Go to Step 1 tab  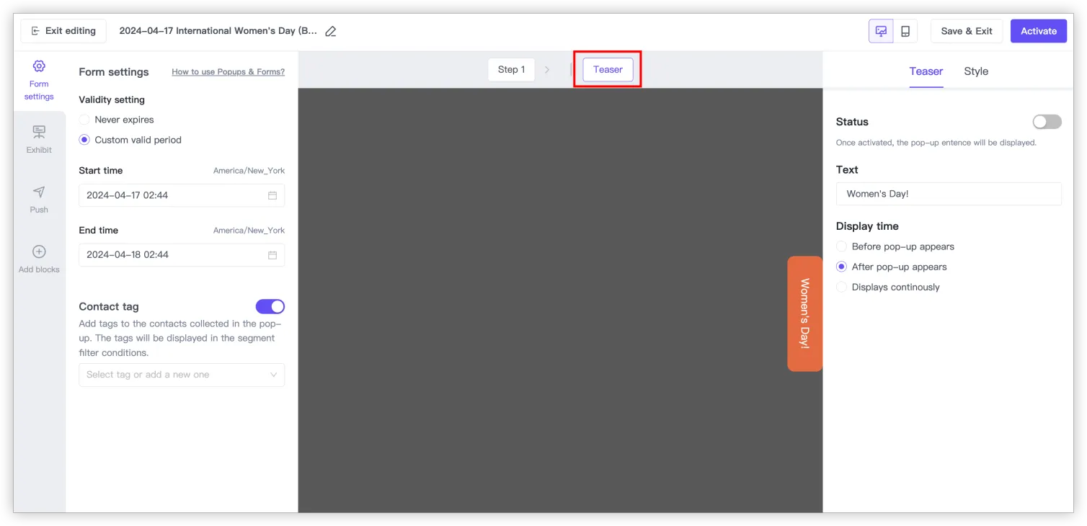click(511, 69)
